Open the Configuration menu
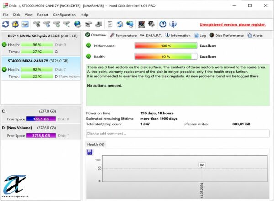The image size is (274, 201). click(64, 15)
